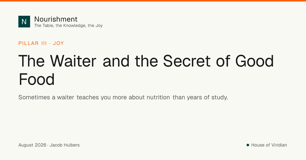Open the House of Viridian link
This screenshot has height=160, width=306.
coord(269,145)
